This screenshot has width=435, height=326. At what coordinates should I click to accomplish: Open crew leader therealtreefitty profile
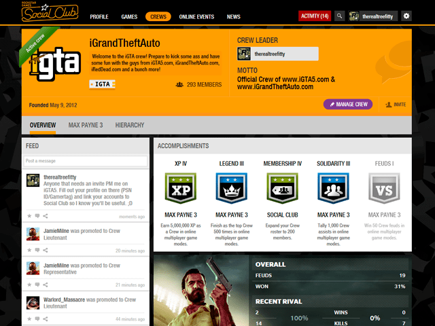click(x=278, y=54)
